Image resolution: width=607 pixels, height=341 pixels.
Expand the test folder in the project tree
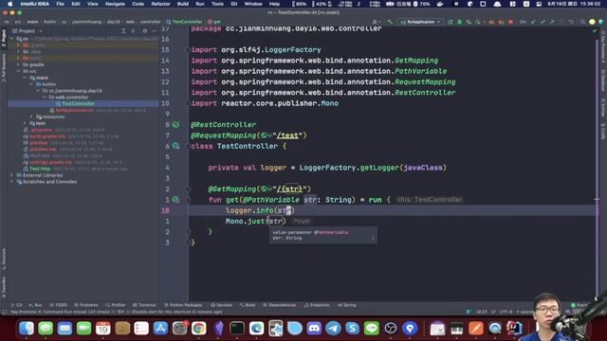[x=26, y=123]
